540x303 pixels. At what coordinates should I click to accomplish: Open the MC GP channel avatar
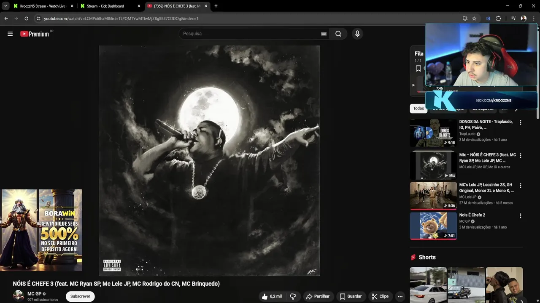pyautogui.click(x=19, y=296)
